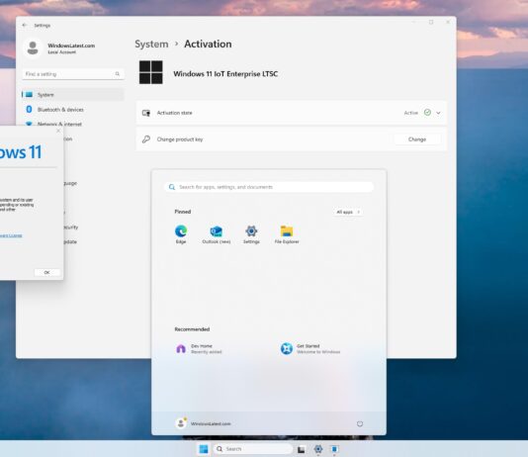This screenshot has width=528, height=457.
Task: Click the 'Pinned' heading text
Action: (x=183, y=212)
